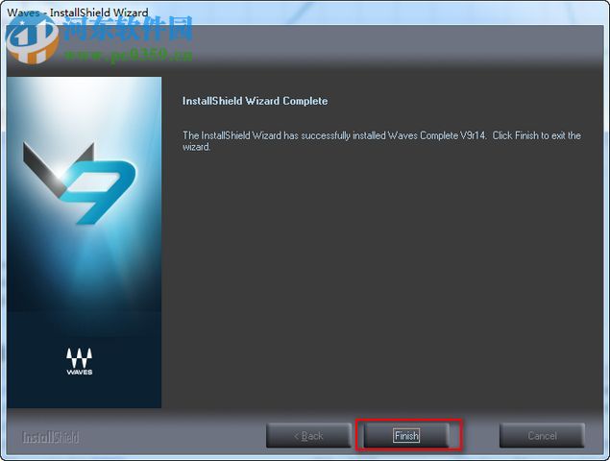Click the Waves logo in side banner
Viewport: 610px width, 461px height.
tap(80, 361)
